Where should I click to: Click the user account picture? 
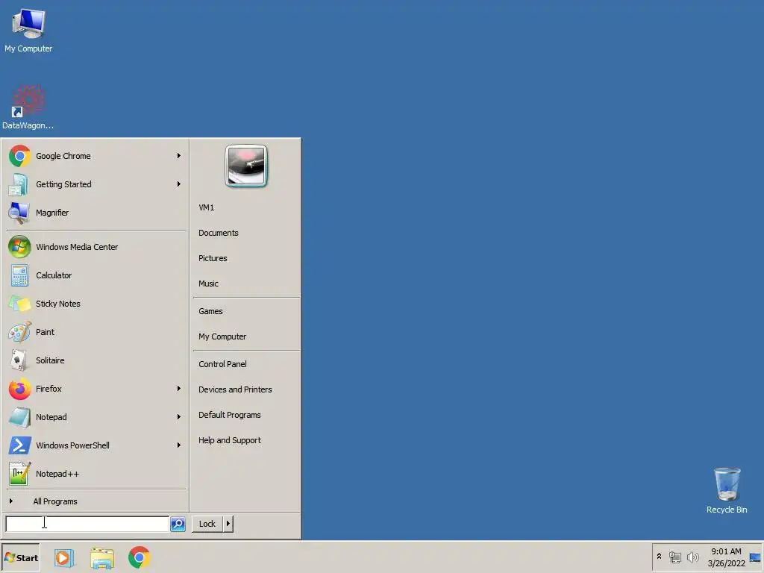pyautogui.click(x=246, y=166)
